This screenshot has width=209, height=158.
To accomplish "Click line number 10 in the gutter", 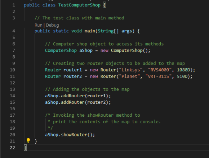I will point(12,70).
